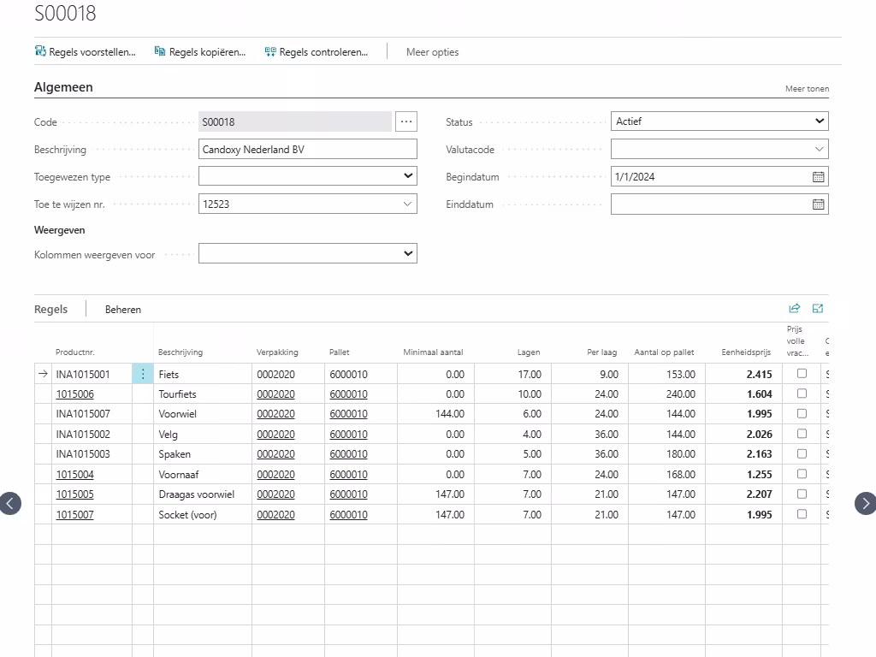
Task: Open calendar picker for Begindatum
Action: 818,177
